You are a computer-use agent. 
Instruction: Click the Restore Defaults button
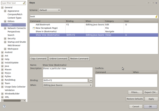[x=135, y=99]
